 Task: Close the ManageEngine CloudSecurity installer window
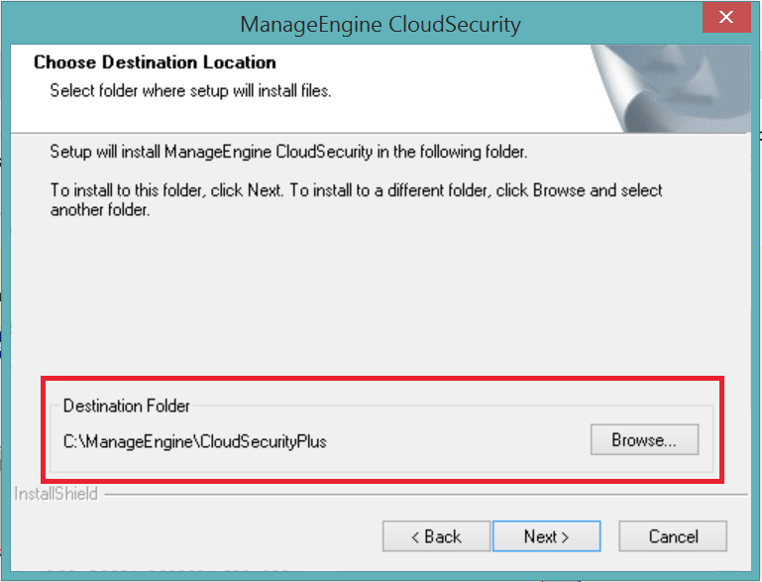click(725, 18)
